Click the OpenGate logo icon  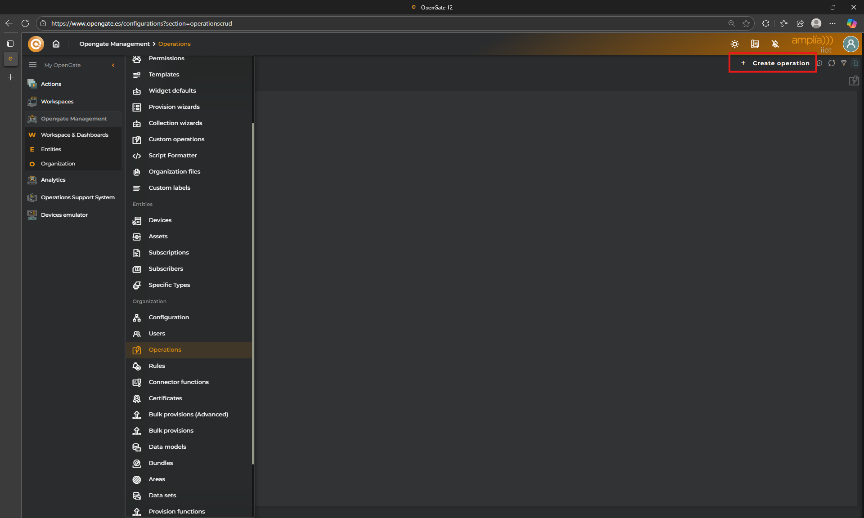coord(36,44)
